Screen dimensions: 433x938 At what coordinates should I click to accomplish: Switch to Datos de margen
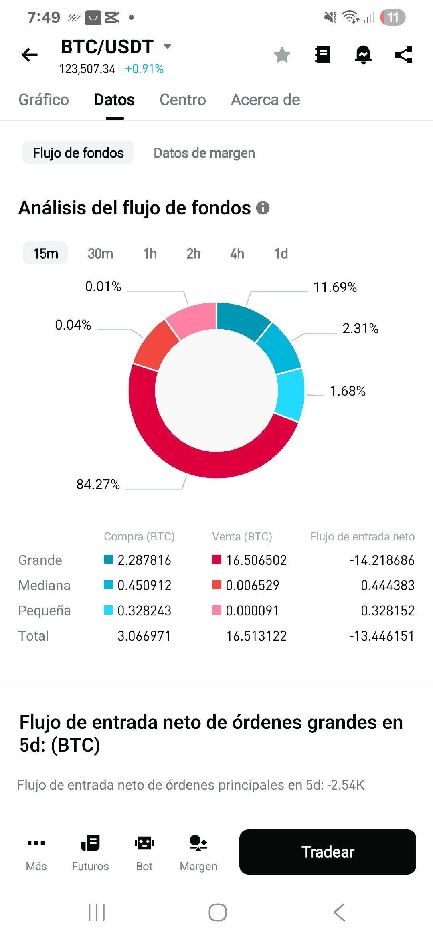[x=204, y=153]
